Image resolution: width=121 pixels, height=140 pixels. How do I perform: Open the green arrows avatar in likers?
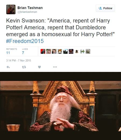click(82, 51)
